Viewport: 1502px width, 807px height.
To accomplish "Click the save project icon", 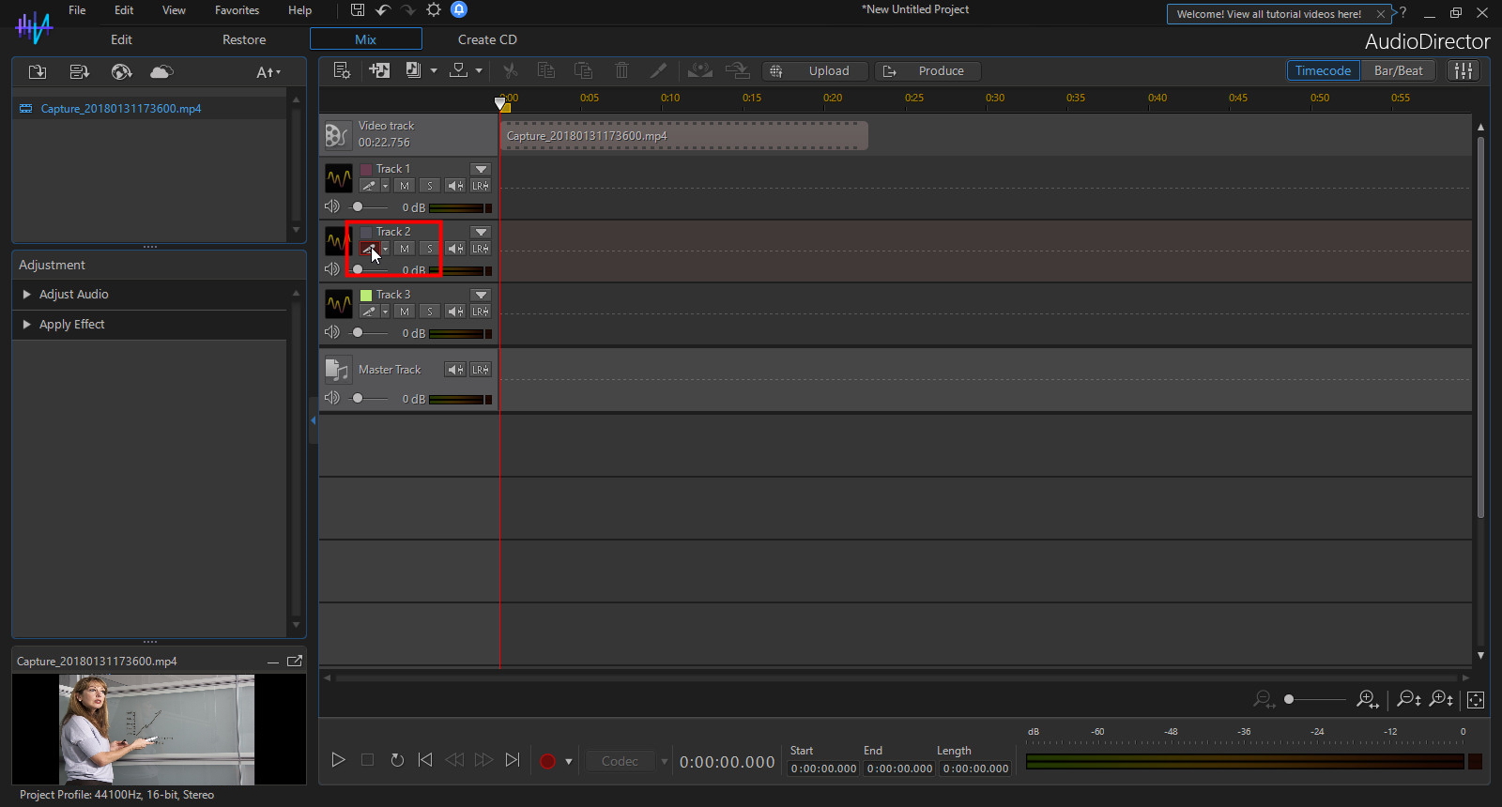I will coord(358,10).
